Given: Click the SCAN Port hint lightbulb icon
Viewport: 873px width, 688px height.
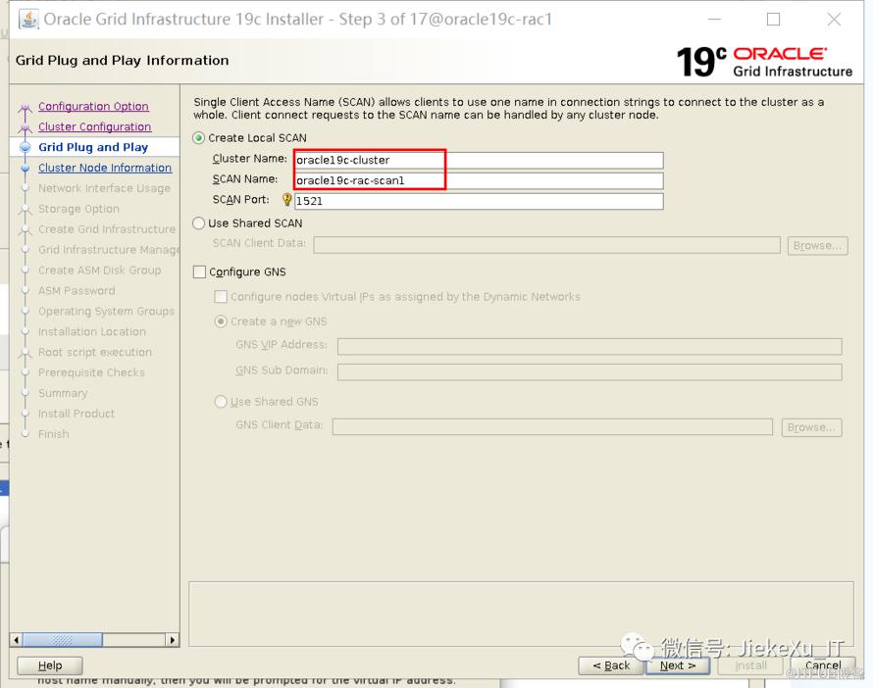Looking at the screenshot, I should (287, 200).
